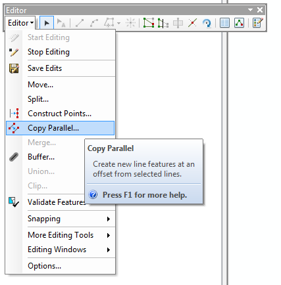Expand the Snapping submenu
Screen dimensions: 281x285
(x=61, y=219)
